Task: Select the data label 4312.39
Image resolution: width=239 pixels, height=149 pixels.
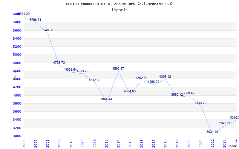Action: (94, 80)
